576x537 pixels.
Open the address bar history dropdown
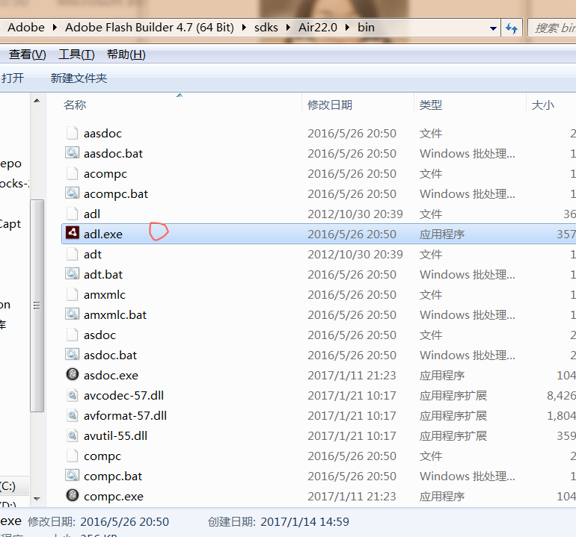493,28
